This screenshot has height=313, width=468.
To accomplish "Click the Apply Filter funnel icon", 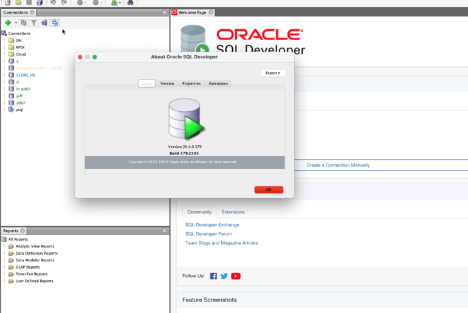I will click(33, 22).
